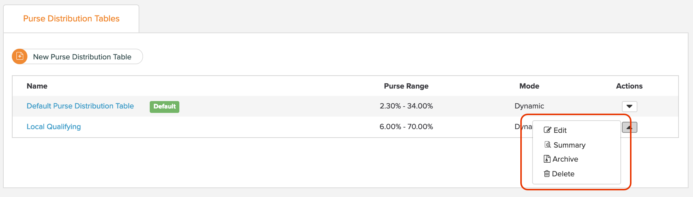693x197 pixels.
Task: Select Archive in the actions menu
Action: click(x=565, y=159)
